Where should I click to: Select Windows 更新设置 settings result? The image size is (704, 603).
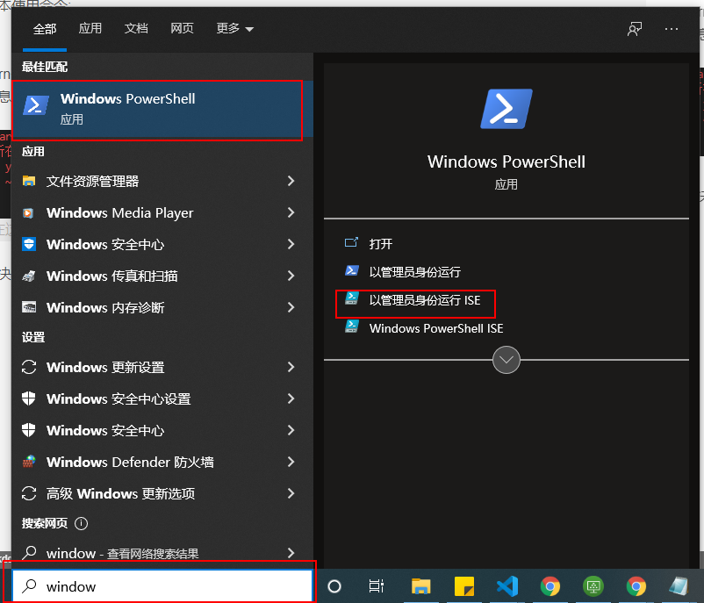(162, 367)
